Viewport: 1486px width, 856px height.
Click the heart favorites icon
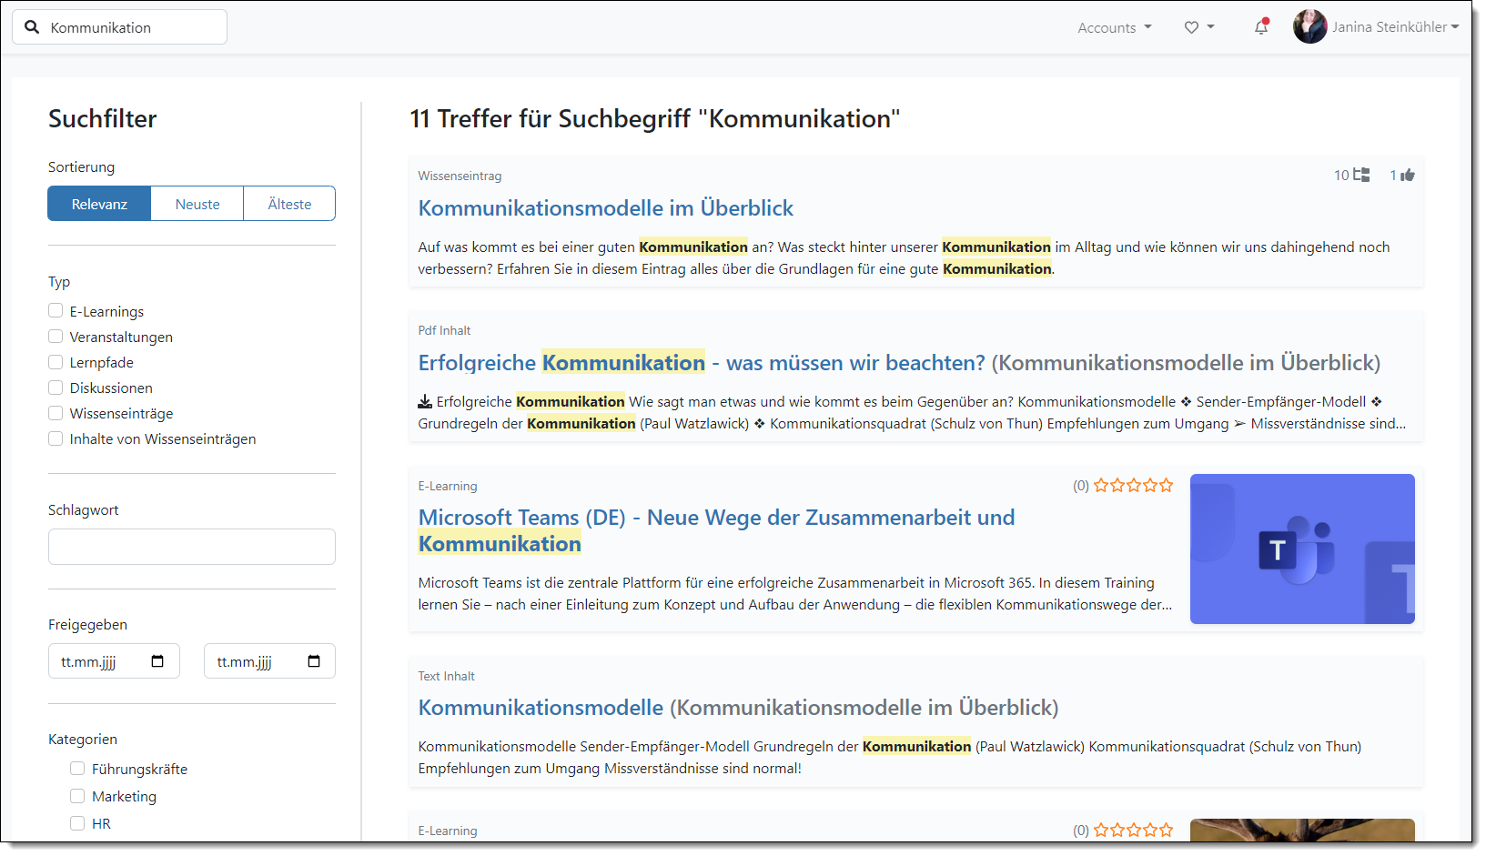point(1191,27)
